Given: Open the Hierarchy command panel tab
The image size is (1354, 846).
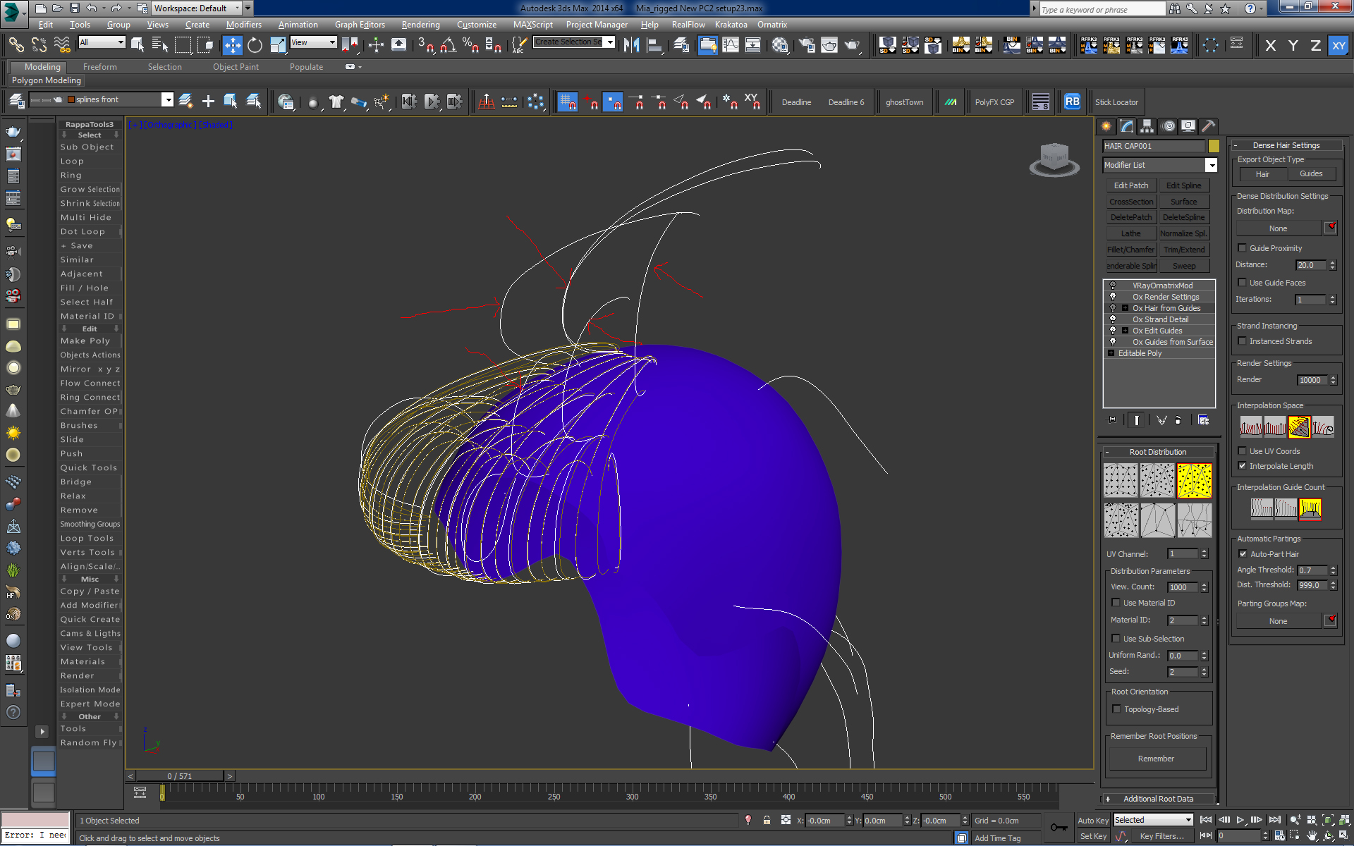Looking at the screenshot, I should coord(1147,126).
